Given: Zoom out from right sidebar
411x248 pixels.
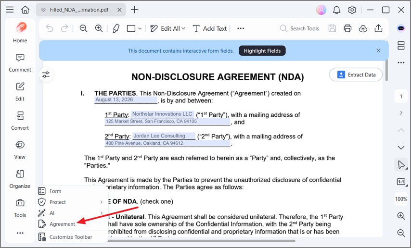Looking at the screenshot, I should (401, 233).
